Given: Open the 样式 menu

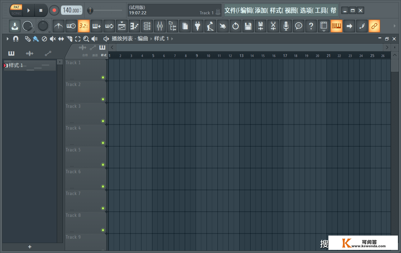Looking at the screenshot, I should pyautogui.click(x=277, y=10).
